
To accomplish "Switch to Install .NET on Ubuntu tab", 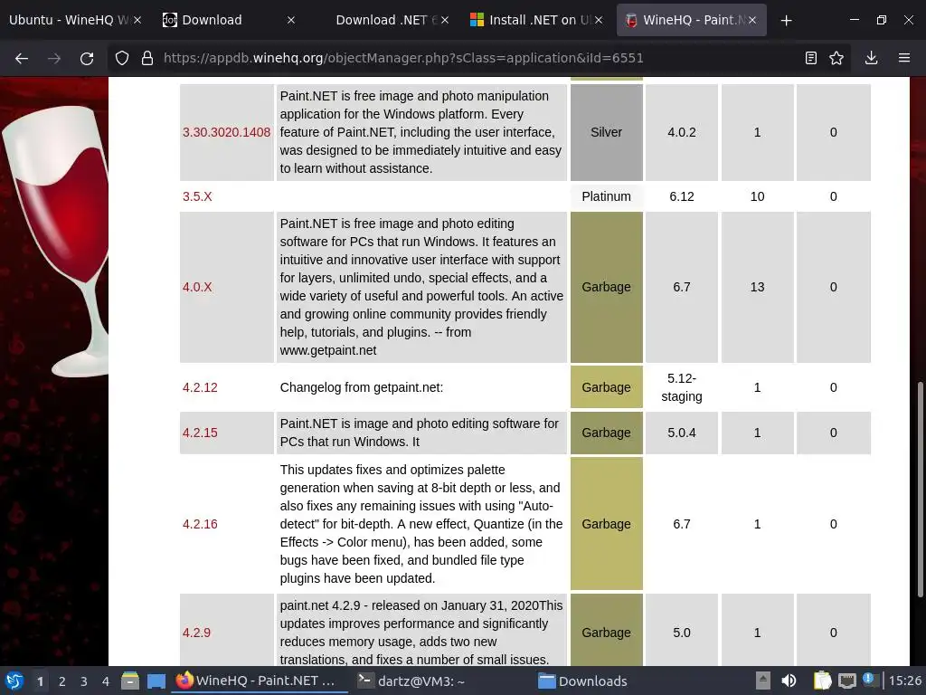I will pos(535,20).
